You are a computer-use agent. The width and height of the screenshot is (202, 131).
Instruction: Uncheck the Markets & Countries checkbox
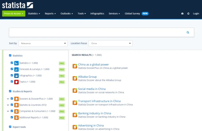pos(12,105)
